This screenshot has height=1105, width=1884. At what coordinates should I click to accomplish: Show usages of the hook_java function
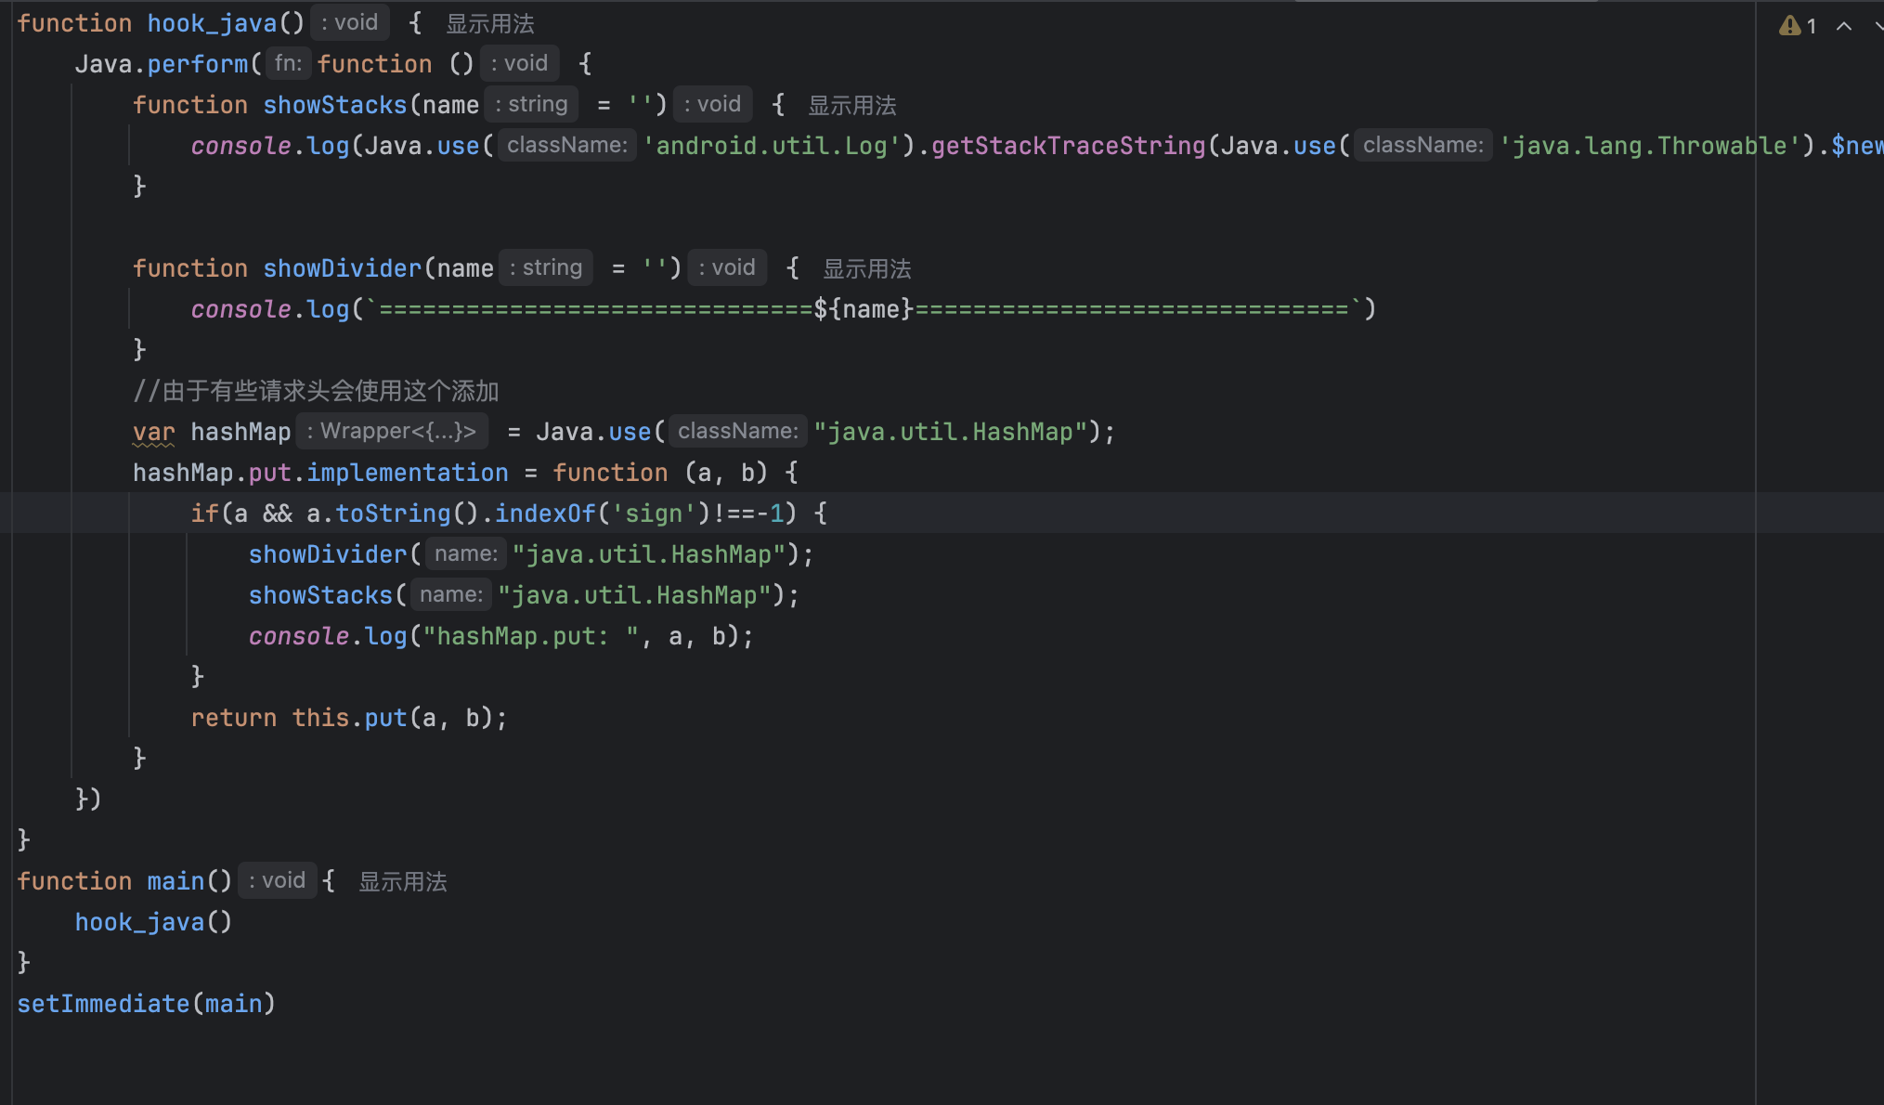489,23
